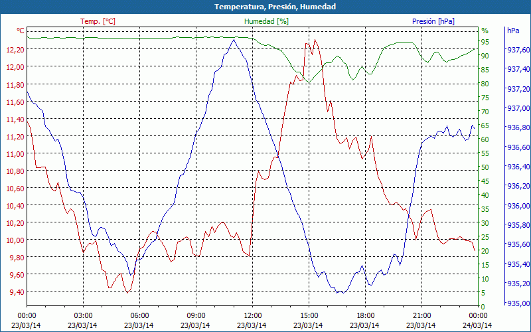The width and height of the screenshot is (531, 332).
Task: Click the '15:00' time axis label
Action: 308,316
